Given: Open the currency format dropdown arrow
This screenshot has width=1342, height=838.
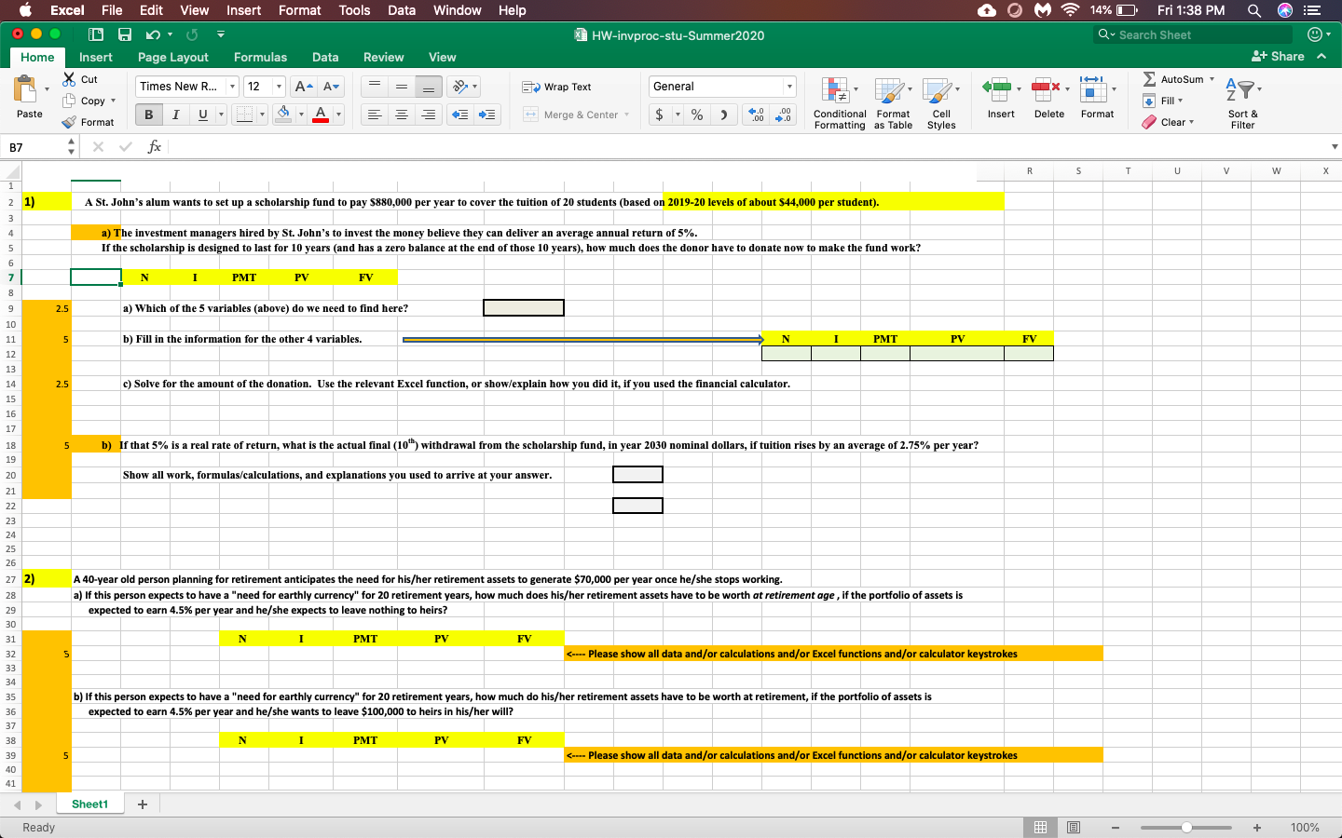Looking at the screenshot, I should [678, 115].
